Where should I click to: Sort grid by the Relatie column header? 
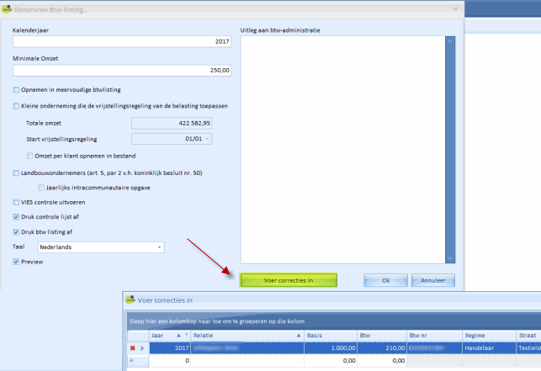click(x=244, y=335)
